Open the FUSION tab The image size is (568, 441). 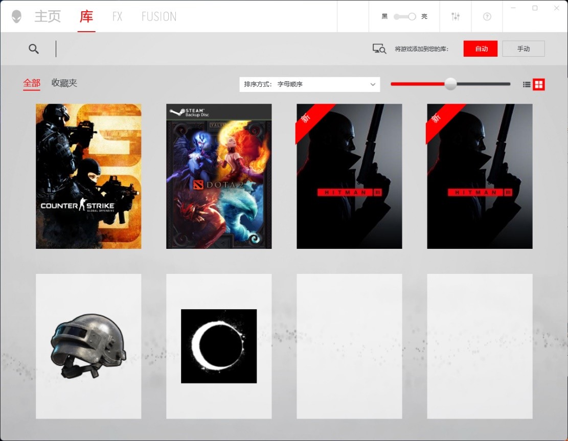click(159, 17)
